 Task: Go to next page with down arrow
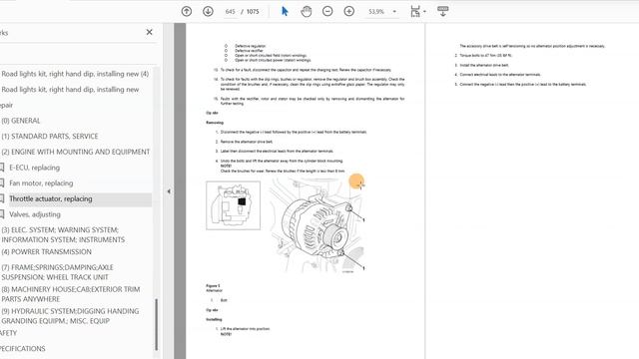(x=208, y=11)
